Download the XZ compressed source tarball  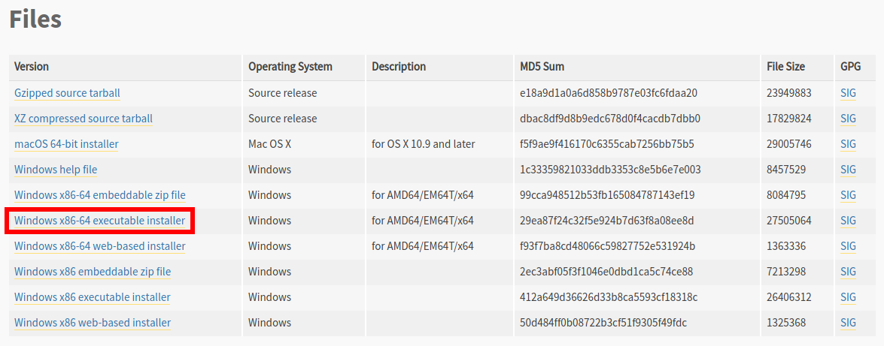pos(84,119)
